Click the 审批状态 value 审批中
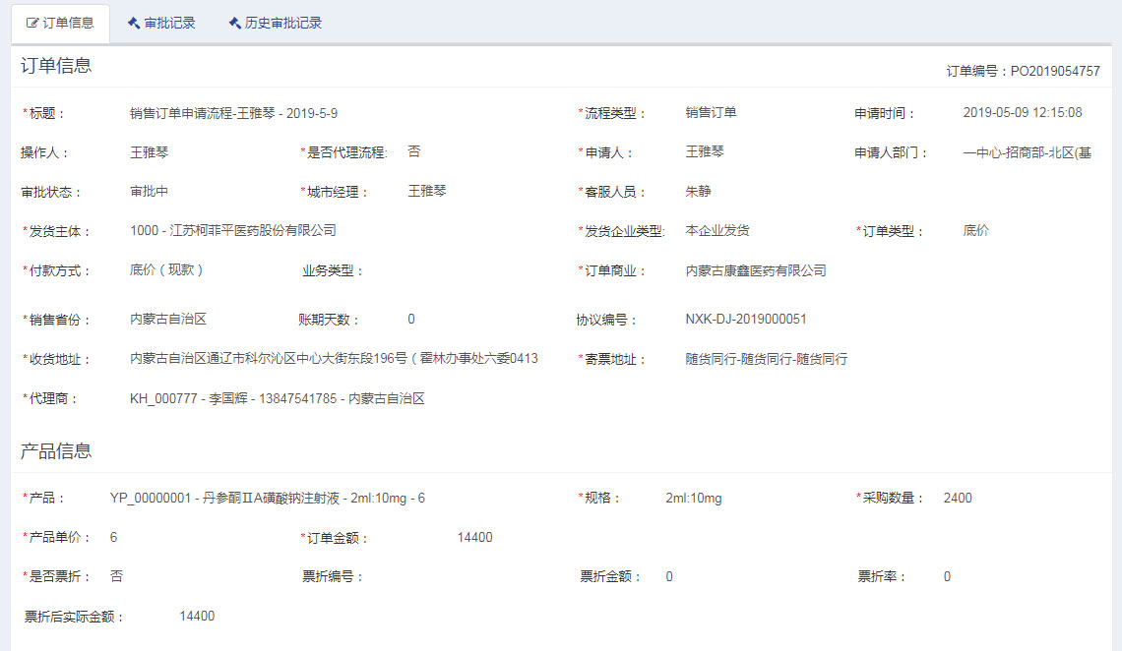The width and height of the screenshot is (1122, 651). (149, 191)
